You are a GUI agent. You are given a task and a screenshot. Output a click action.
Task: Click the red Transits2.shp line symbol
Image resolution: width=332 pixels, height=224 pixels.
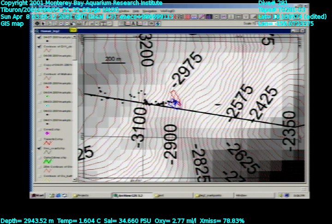(x=47, y=143)
